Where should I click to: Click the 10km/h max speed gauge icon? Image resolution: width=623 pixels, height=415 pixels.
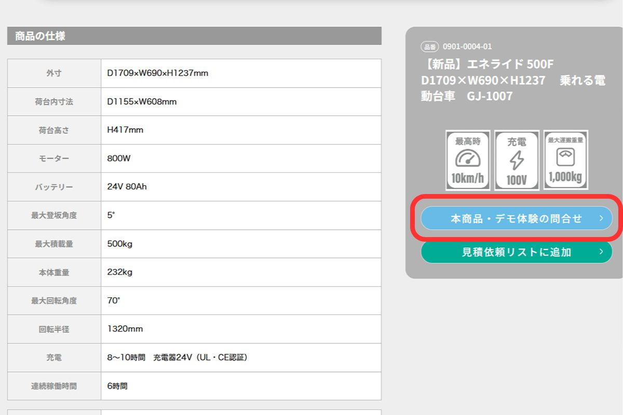468,160
